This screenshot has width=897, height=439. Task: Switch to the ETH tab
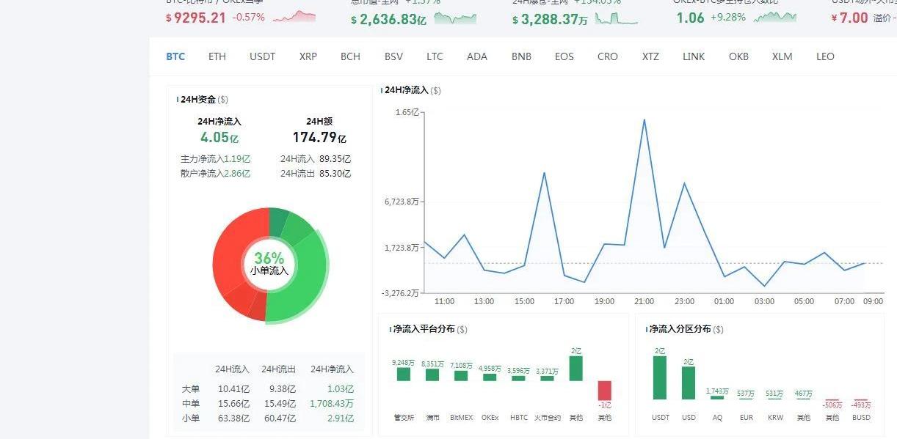coord(217,56)
